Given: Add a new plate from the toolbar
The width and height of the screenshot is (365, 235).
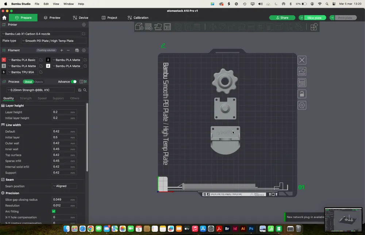Looking at the screenshot, I should click(149, 27).
